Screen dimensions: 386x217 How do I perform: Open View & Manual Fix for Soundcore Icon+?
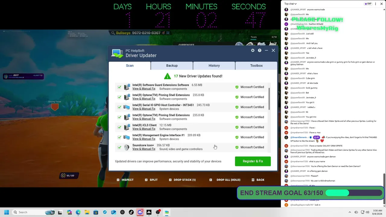pyautogui.click(x=144, y=149)
